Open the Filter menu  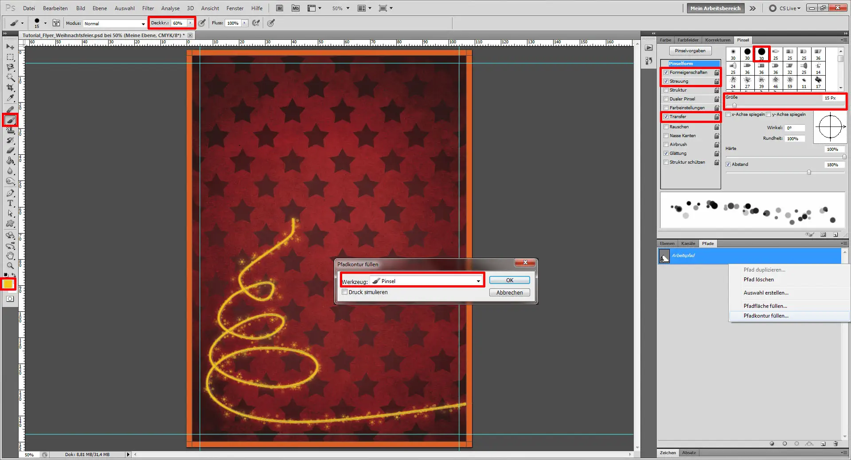pyautogui.click(x=148, y=8)
